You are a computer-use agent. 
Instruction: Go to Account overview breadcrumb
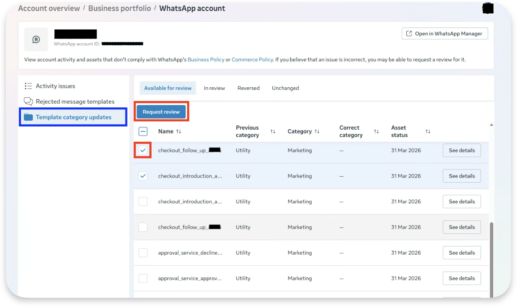(x=49, y=8)
